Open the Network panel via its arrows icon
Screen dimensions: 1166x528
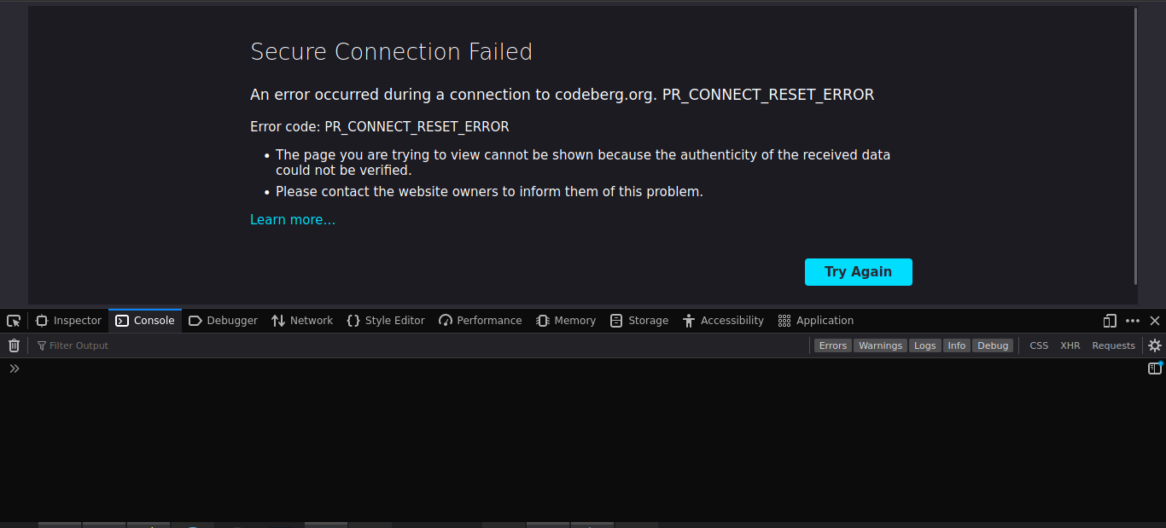coord(301,320)
